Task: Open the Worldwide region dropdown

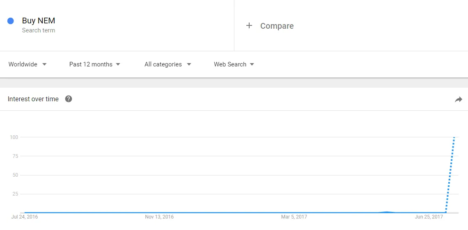Action: (28, 64)
